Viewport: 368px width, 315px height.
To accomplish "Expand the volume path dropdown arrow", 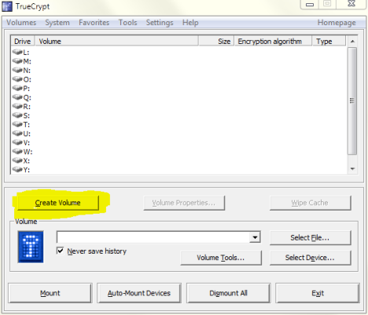I will pos(255,237).
